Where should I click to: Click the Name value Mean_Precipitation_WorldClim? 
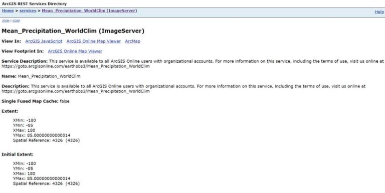(49, 76)
